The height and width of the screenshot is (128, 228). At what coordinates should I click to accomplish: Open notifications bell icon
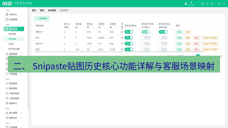212,4
